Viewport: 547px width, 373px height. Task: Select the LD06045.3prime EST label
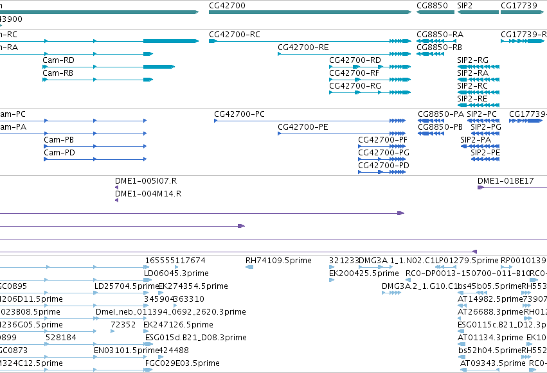[176, 273]
